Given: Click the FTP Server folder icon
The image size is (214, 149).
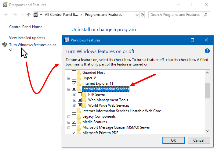Looking at the screenshot, I should coord(85,94).
